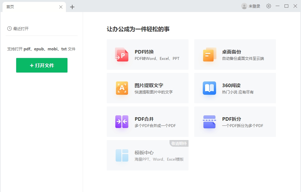Click the green 打开文件 button
Viewport: 301px width, 192px height.
click(42, 65)
